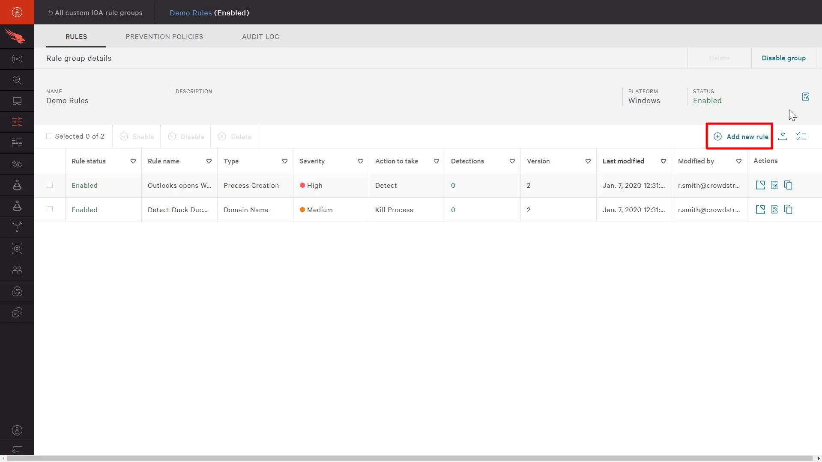Viewport: 822px width, 462px height.
Task: Open detections count 0 for Outlooks rule
Action: [x=453, y=185]
